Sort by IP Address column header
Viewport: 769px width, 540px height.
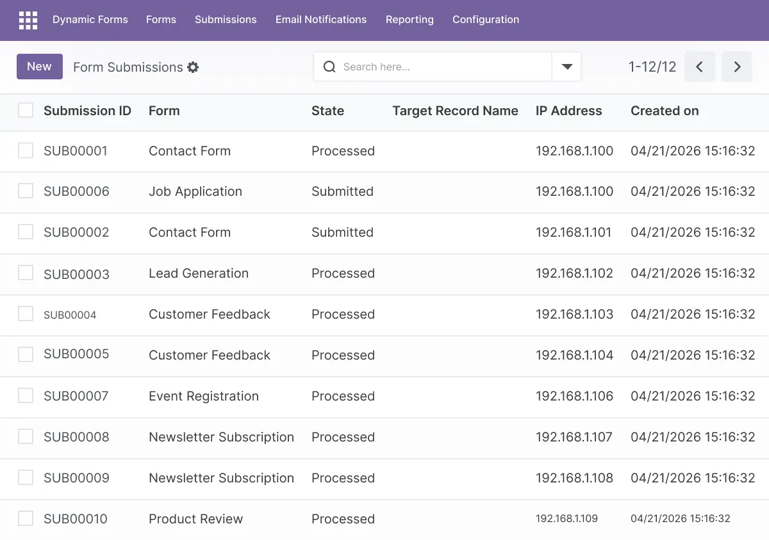[569, 111]
